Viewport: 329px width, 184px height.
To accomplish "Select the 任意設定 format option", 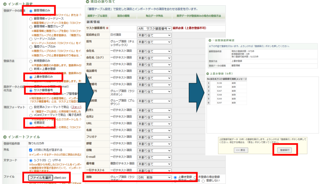I will (31, 122).
